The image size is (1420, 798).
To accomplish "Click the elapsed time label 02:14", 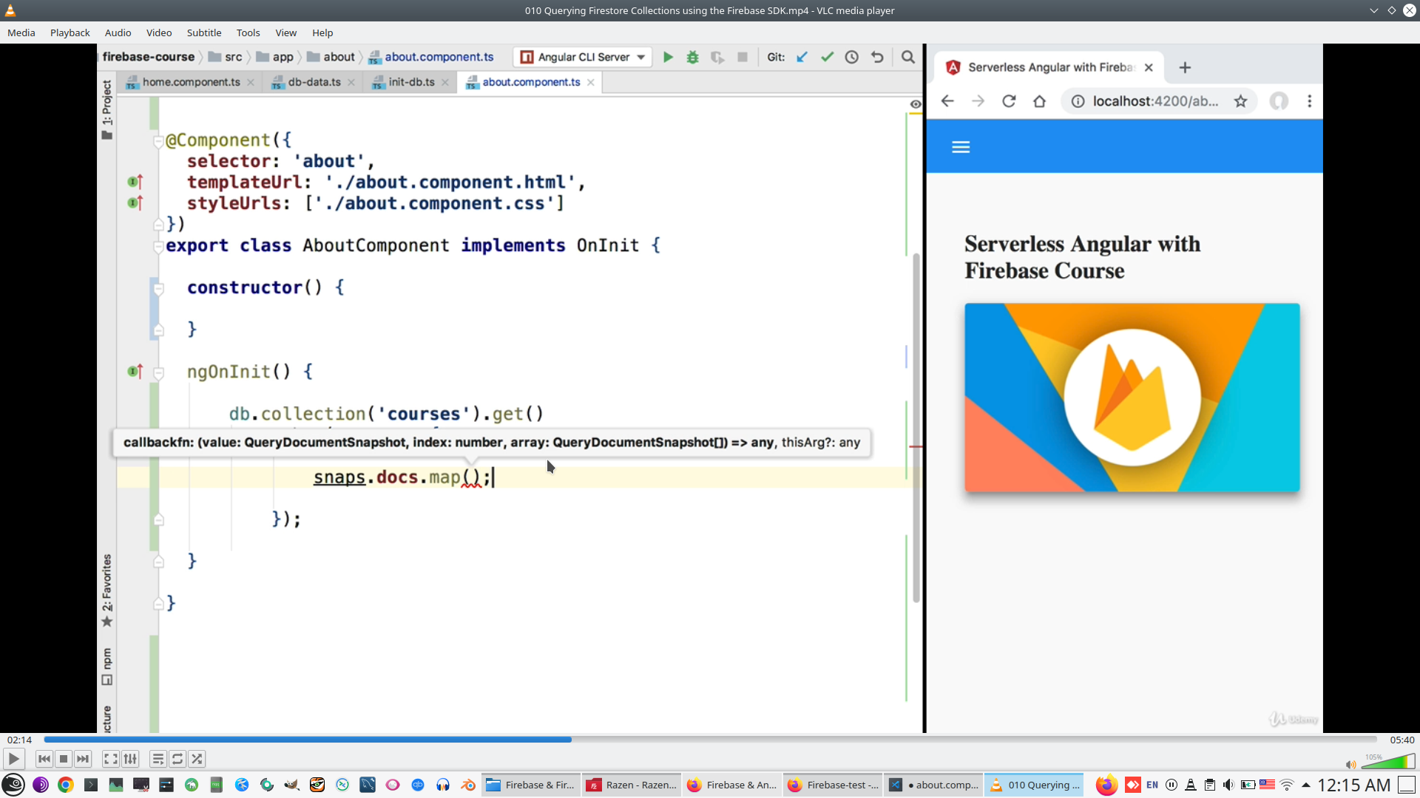I will pyautogui.click(x=20, y=740).
